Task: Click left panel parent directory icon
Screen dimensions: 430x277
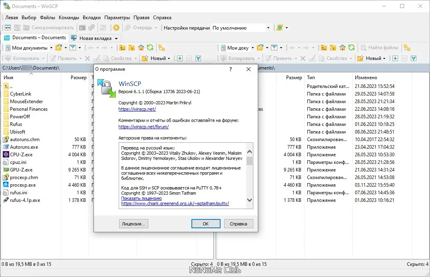Action: point(122,48)
